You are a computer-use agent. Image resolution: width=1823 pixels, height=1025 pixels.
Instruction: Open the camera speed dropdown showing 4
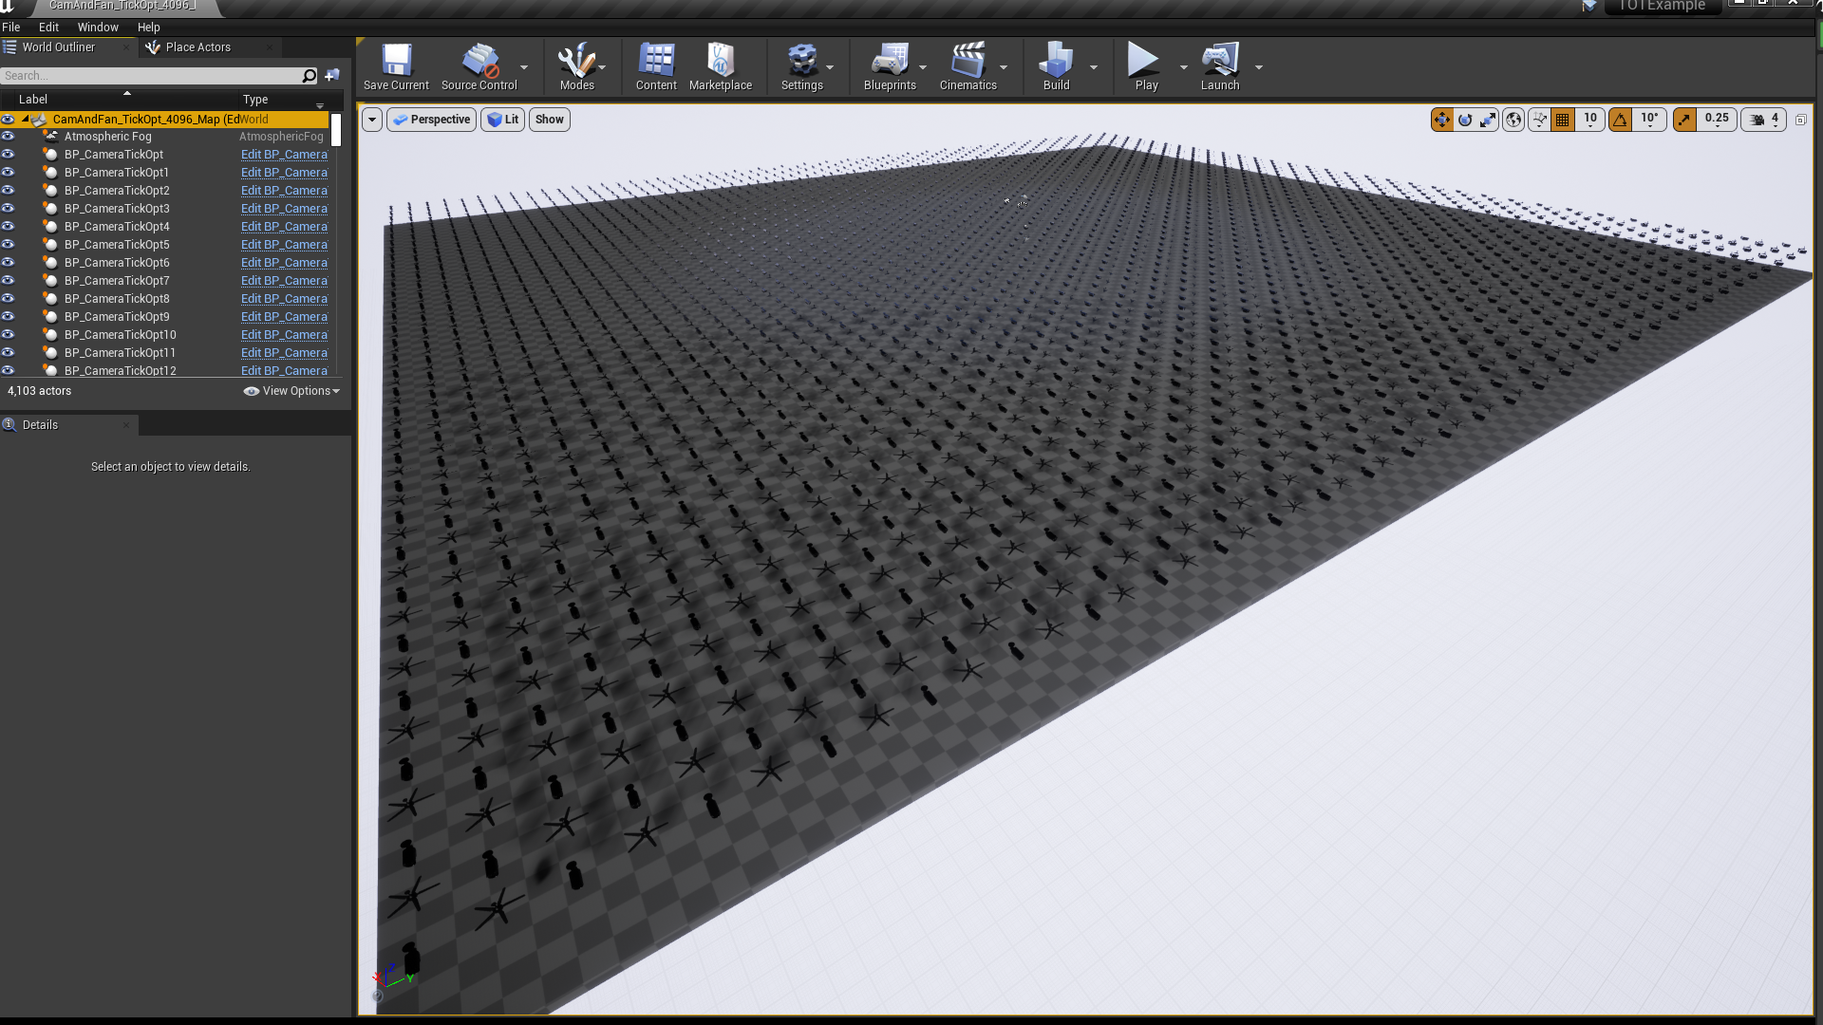click(x=1765, y=120)
